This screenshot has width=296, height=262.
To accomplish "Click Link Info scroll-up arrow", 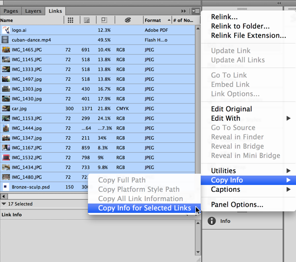I will [x=198, y=223].
